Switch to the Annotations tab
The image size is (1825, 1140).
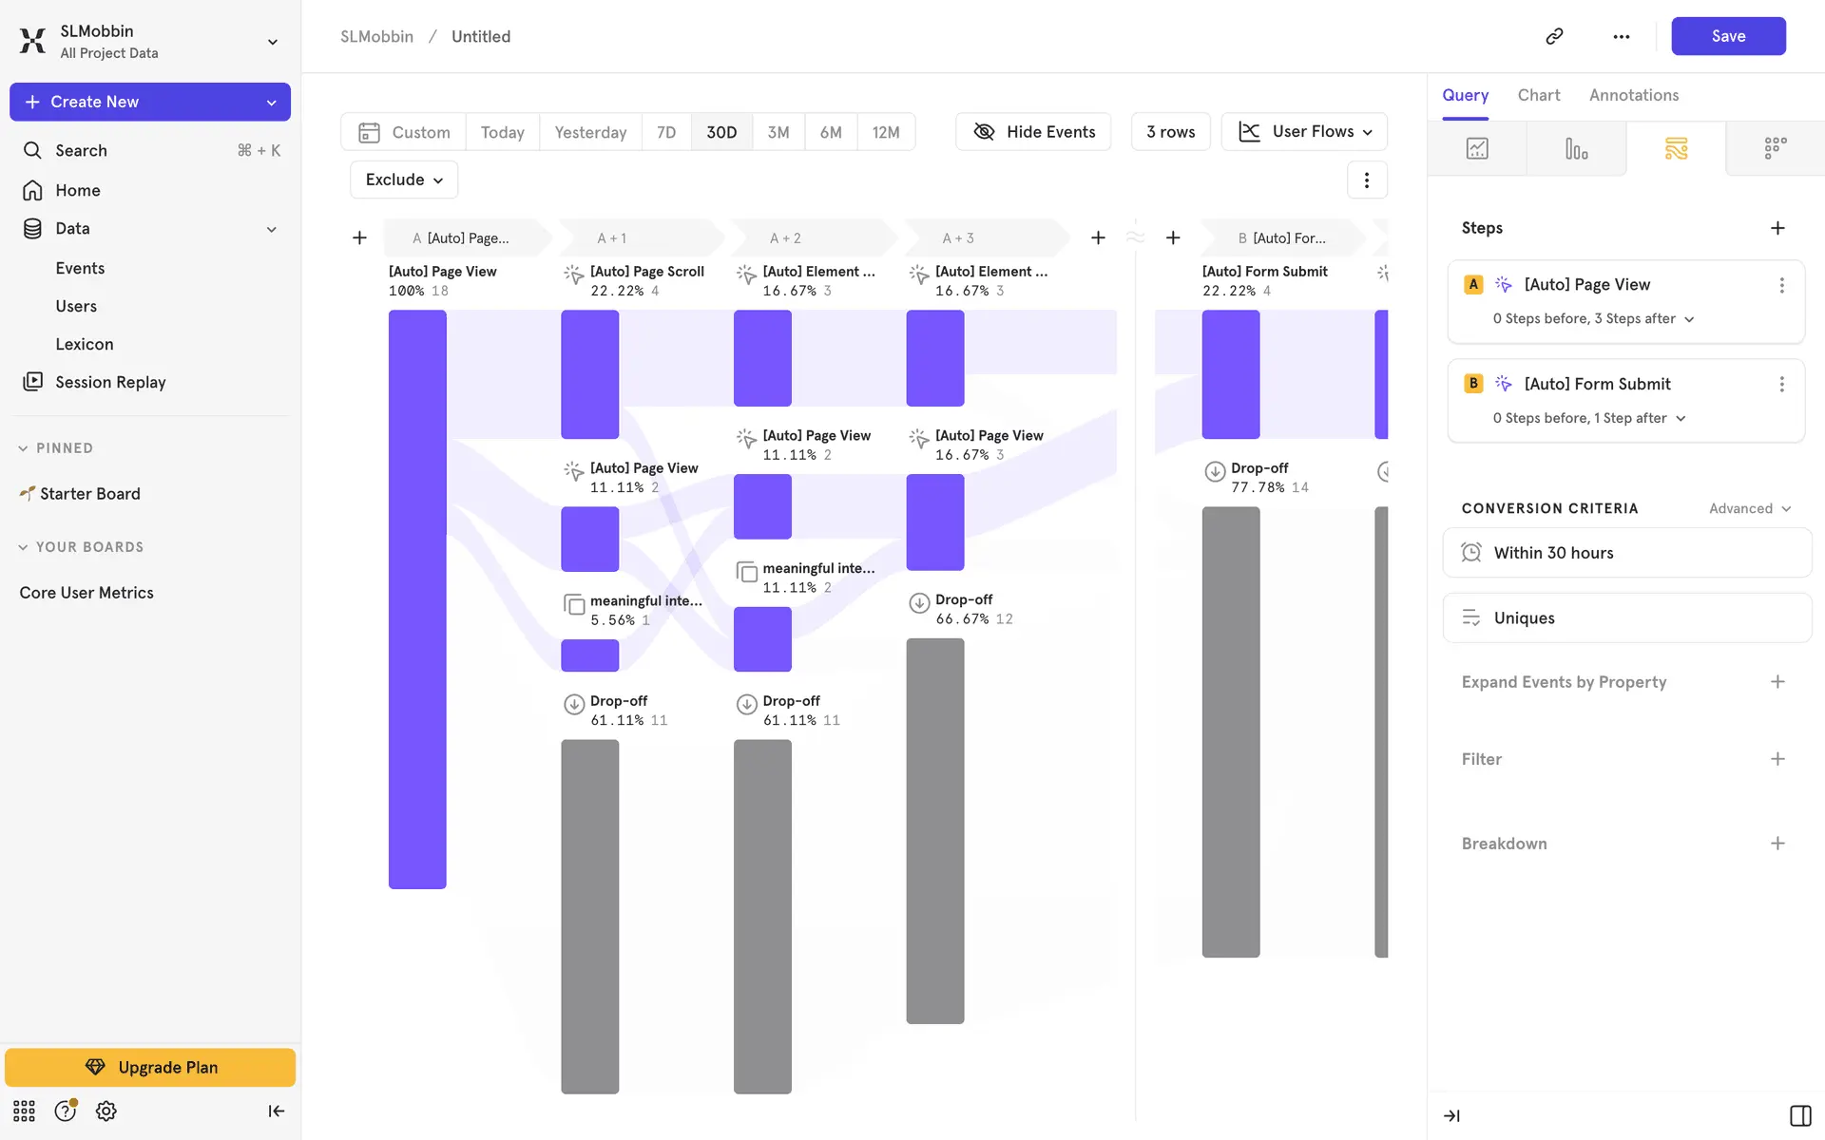tap(1633, 95)
